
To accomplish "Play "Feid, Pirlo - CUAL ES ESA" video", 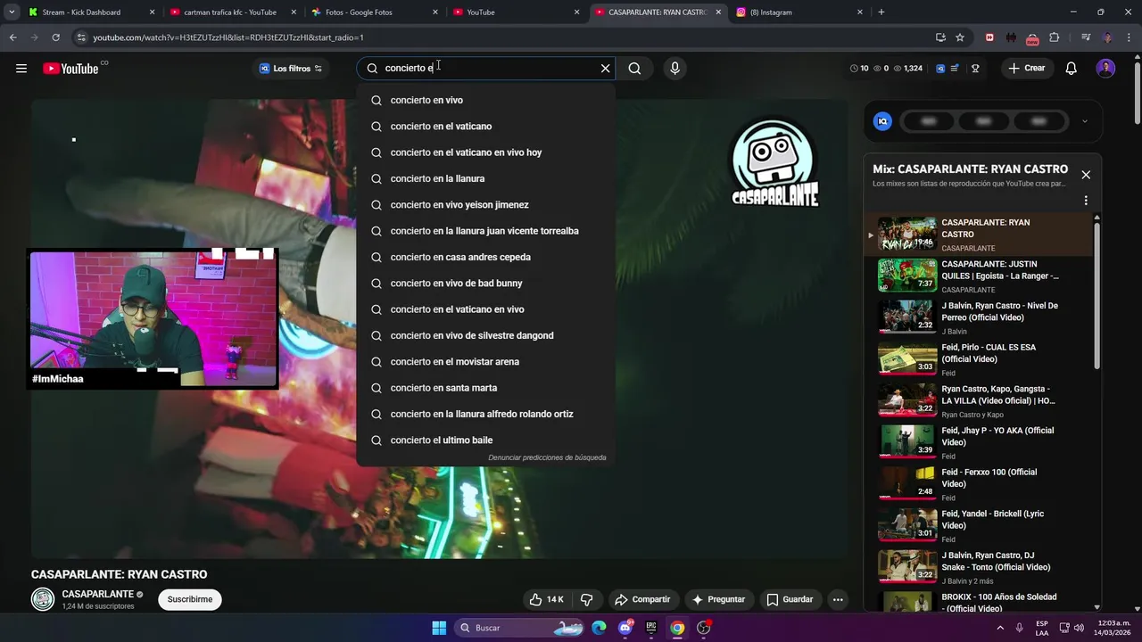I will [x=977, y=359].
